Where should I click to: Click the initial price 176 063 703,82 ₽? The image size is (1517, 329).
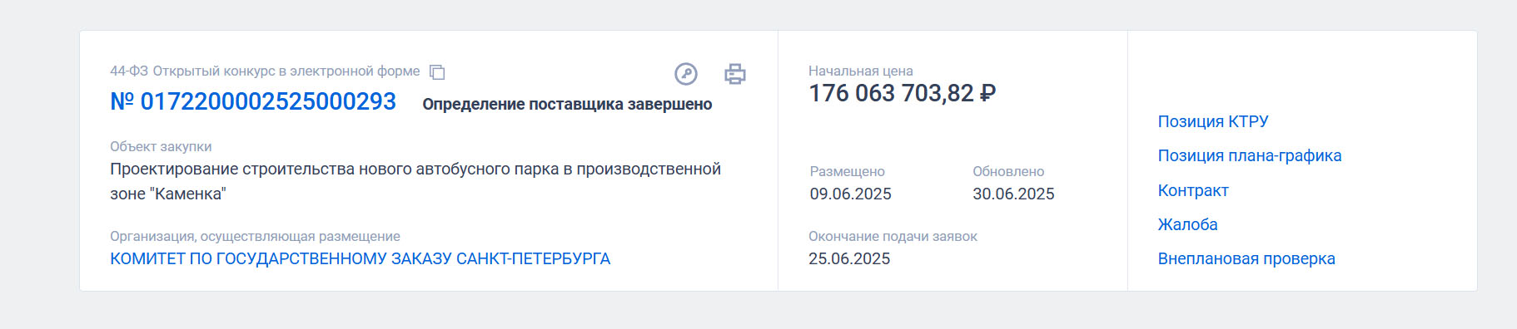point(903,93)
